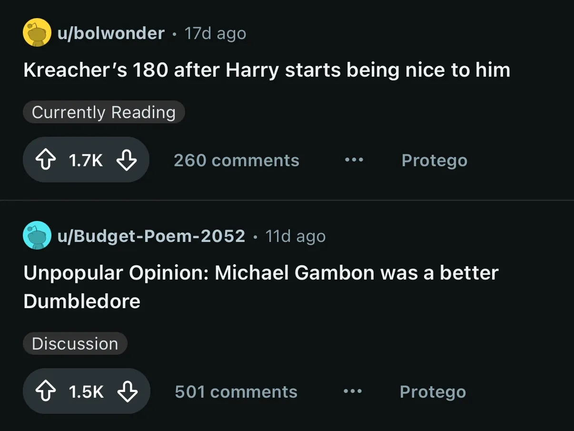Filter by the Discussion flair tag
The height and width of the screenshot is (431, 574).
pos(75,344)
